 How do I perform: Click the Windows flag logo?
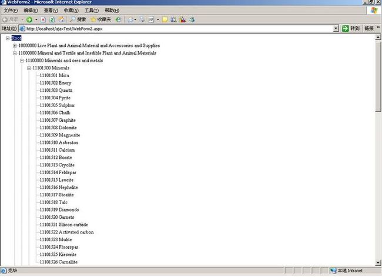(374, 10)
